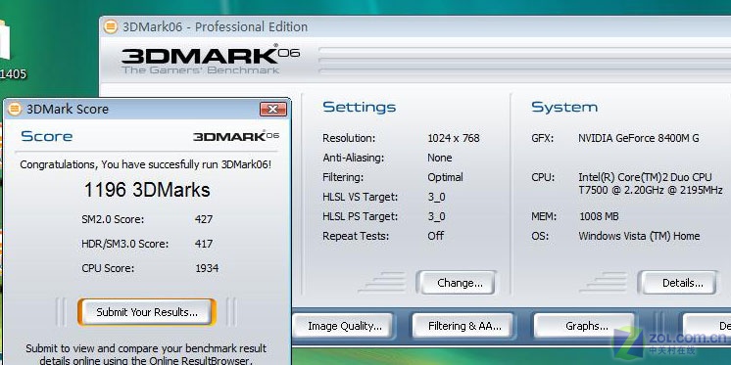Click Anti-Aliasing value None
This screenshot has width=731, height=365.
point(440,158)
